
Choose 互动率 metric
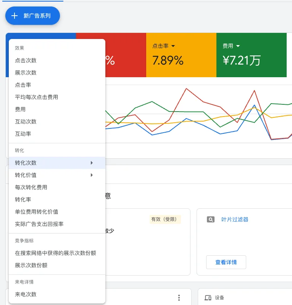click(57, 134)
